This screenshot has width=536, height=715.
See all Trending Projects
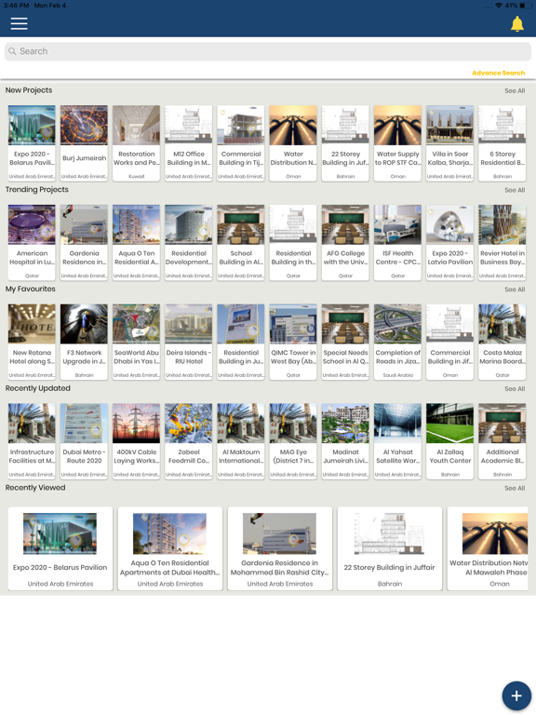pos(515,190)
